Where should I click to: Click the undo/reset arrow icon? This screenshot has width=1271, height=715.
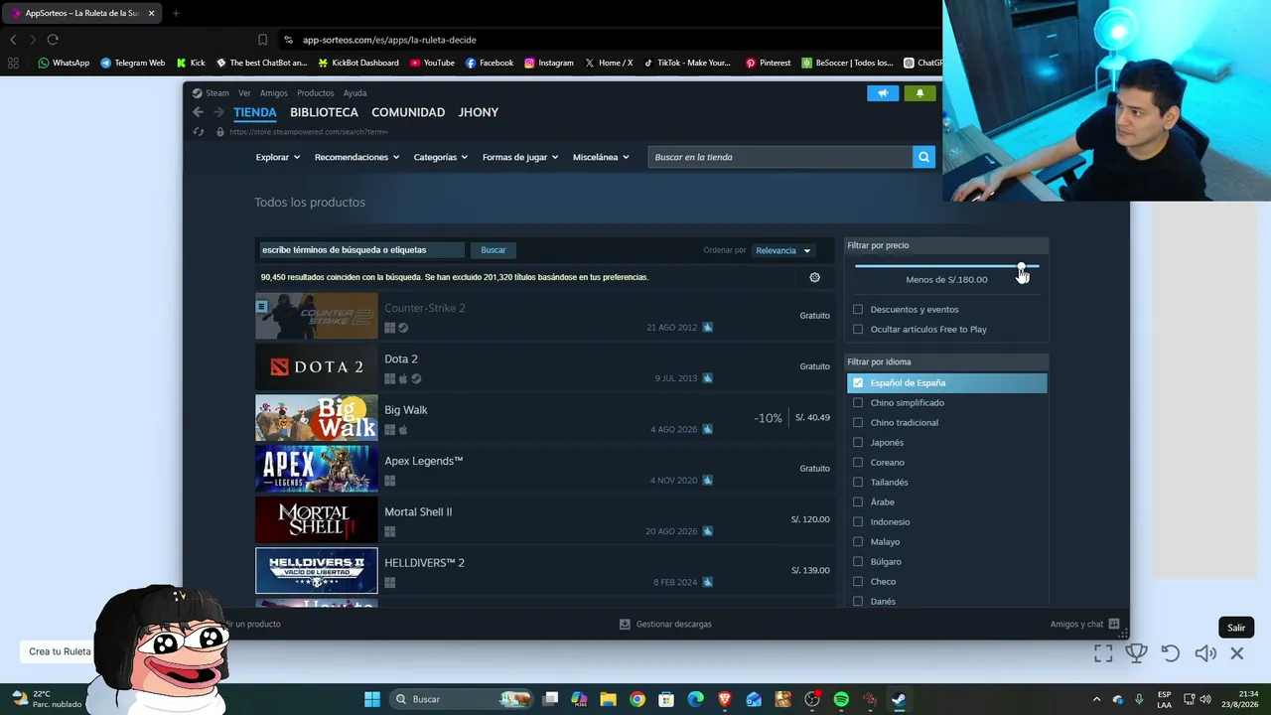pos(1171,653)
